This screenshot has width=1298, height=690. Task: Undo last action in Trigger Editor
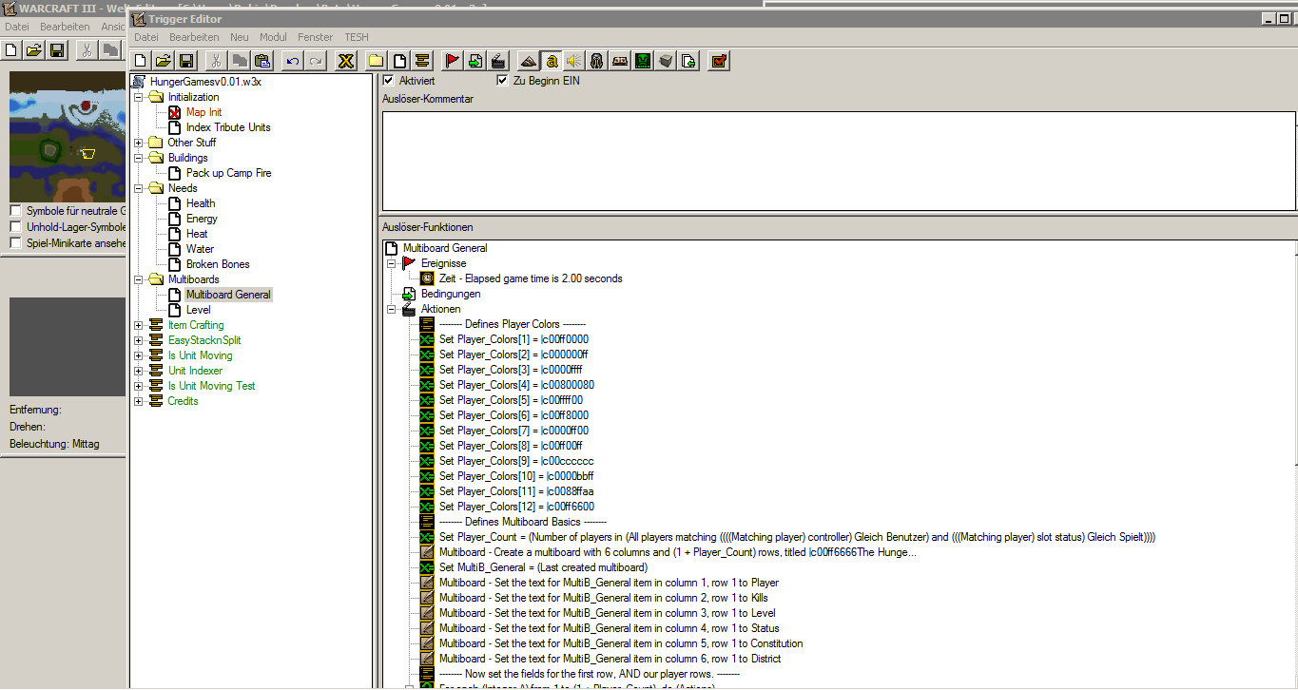293,61
